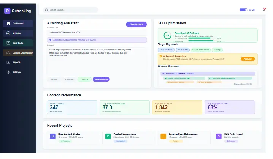Click the Articles Created 247 card
273x159 pixels.
click(x=72, y=107)
